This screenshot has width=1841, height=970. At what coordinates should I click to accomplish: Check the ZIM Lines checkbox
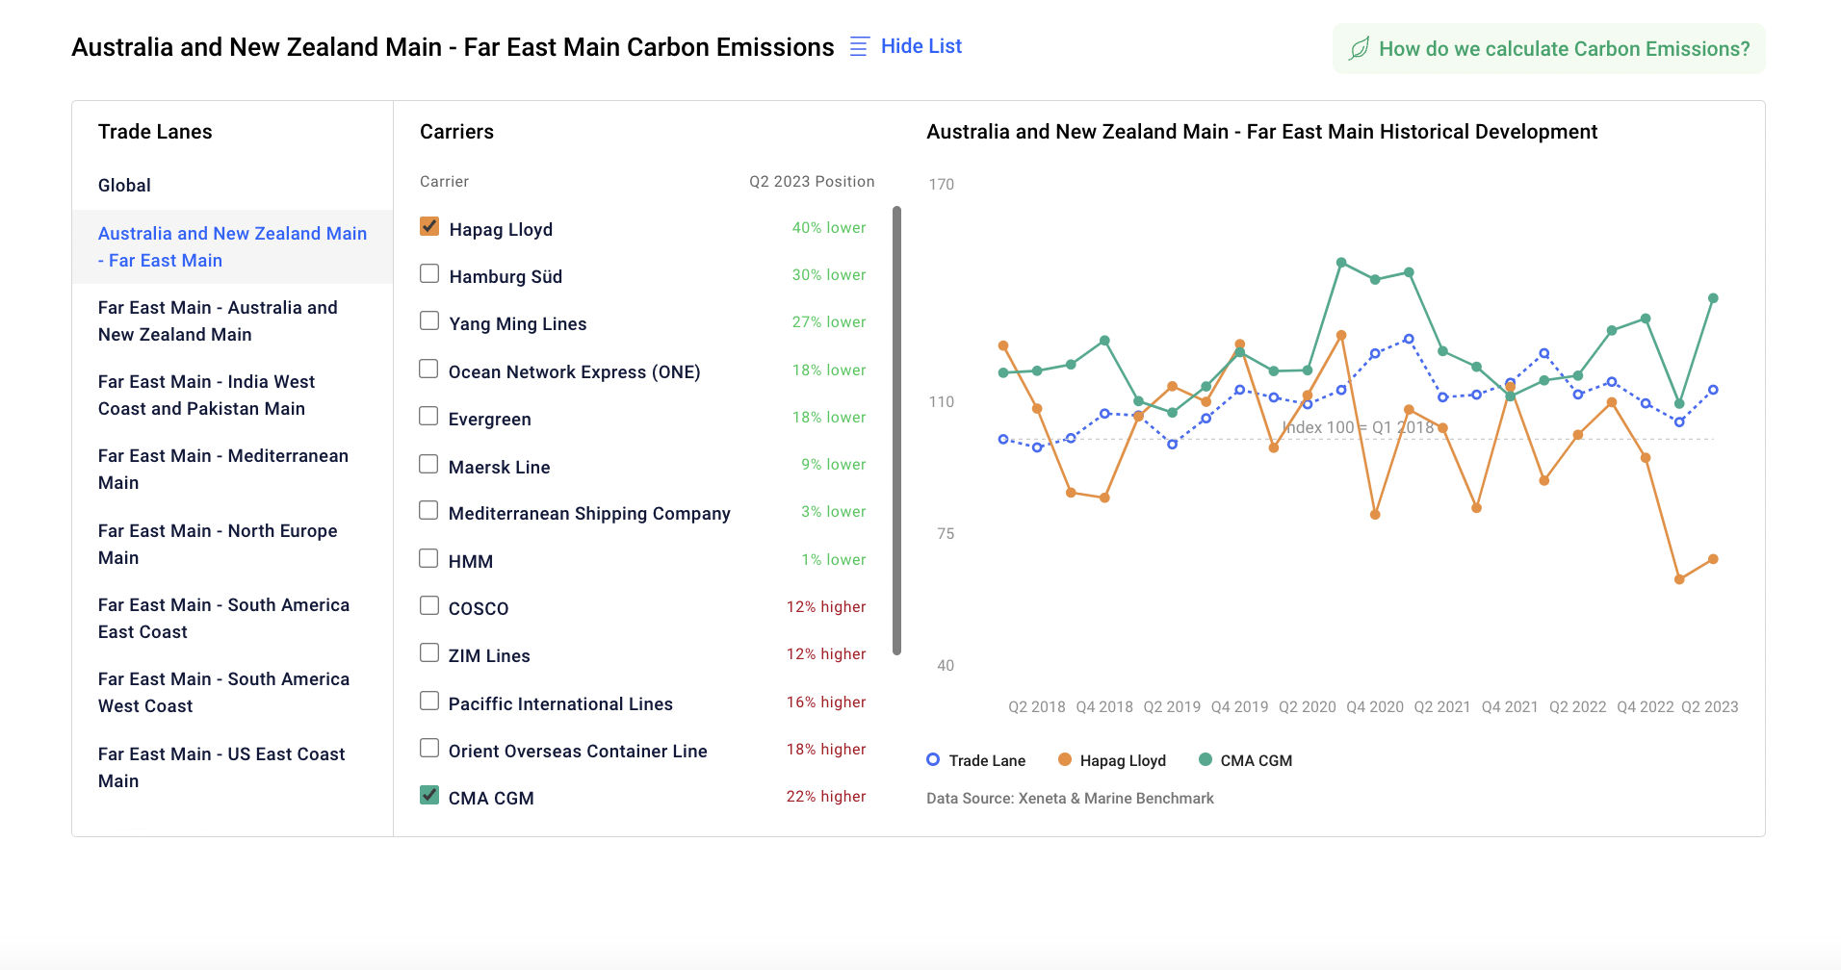click(429, 653)
